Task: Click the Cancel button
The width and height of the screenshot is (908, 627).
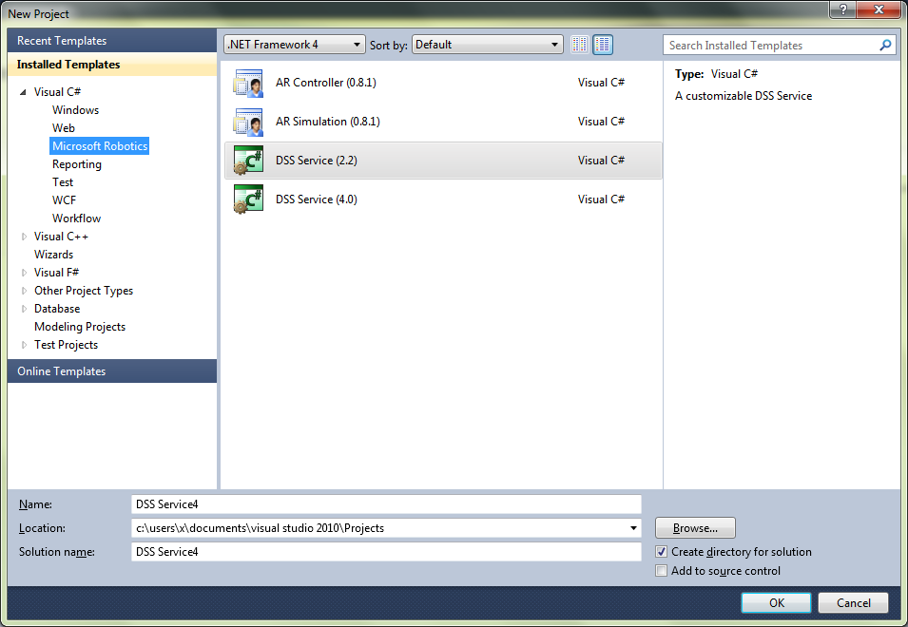Action: tap(853, 602)
